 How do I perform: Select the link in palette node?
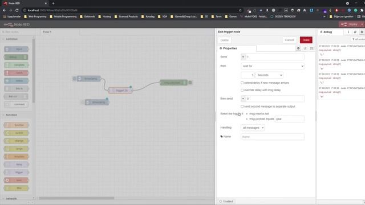tap(17, 89)
